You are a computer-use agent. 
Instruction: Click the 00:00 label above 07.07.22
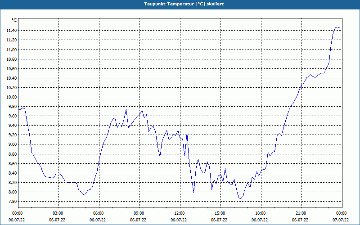point(342,213)
